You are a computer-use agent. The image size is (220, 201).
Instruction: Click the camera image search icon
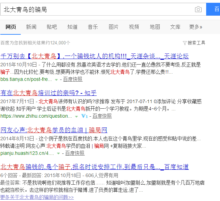point(198,9)
